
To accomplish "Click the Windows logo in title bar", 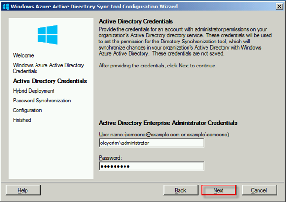I will [6, 7].
